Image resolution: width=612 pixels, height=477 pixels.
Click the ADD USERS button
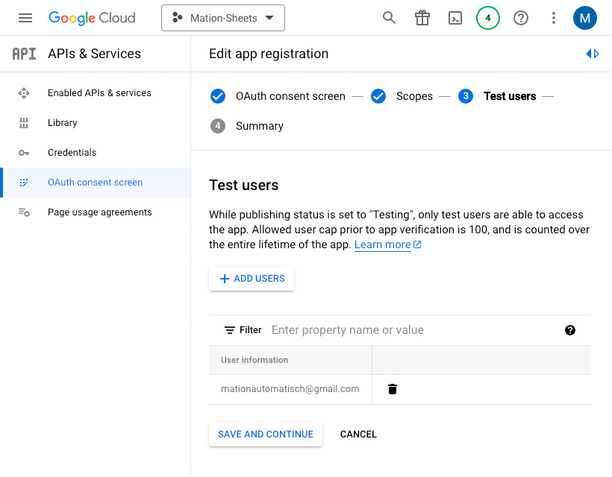tap(252, 279)
